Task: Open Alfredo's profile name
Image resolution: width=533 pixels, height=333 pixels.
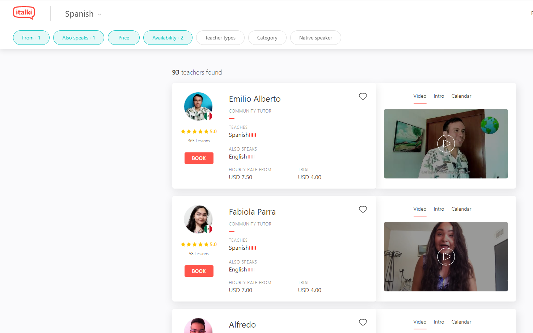Action: click(x=242, y=325)
